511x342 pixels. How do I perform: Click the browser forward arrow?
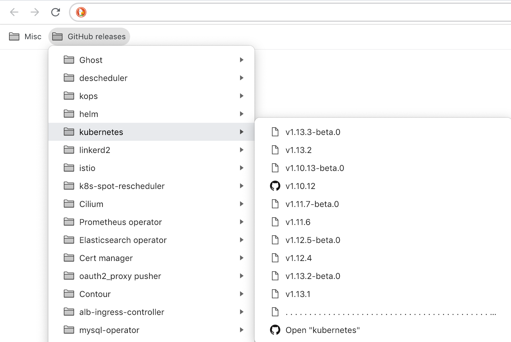click(35, 12)
